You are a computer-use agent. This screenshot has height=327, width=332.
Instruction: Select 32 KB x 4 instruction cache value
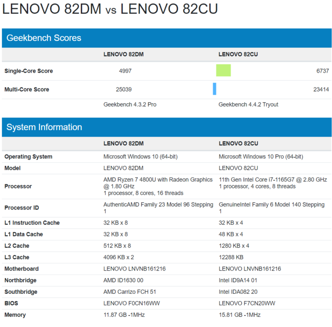coord(231,222)
